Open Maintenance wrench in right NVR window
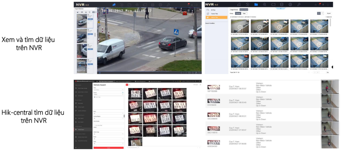 point(299,4)
